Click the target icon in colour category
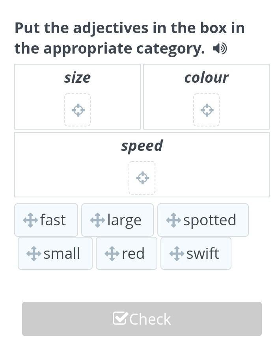This screenshot has width=276, height=351. [x=207, y=110]
